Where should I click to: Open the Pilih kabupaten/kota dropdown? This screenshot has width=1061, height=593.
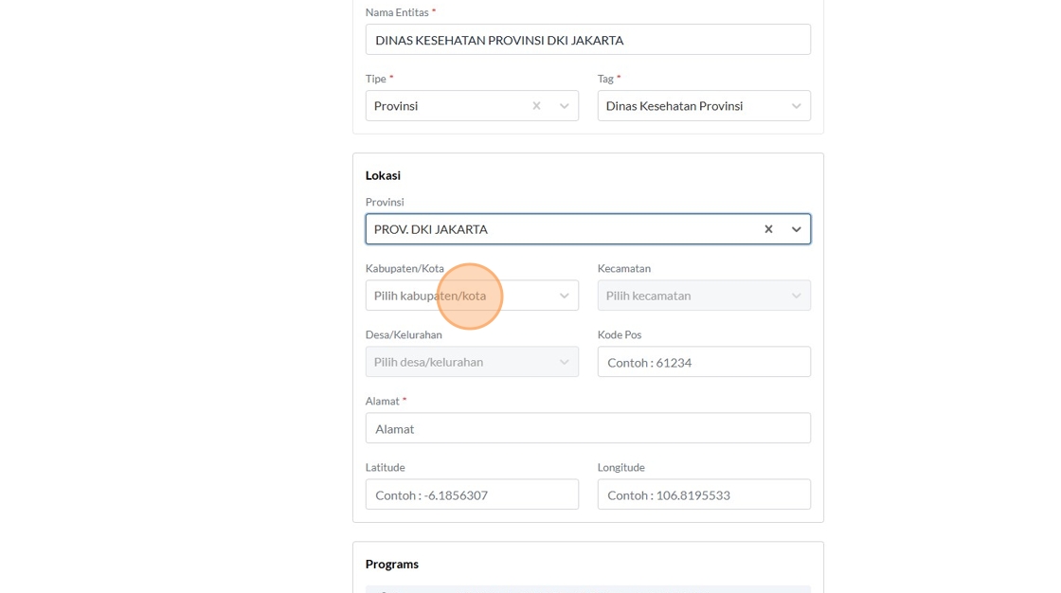(455, 296)
